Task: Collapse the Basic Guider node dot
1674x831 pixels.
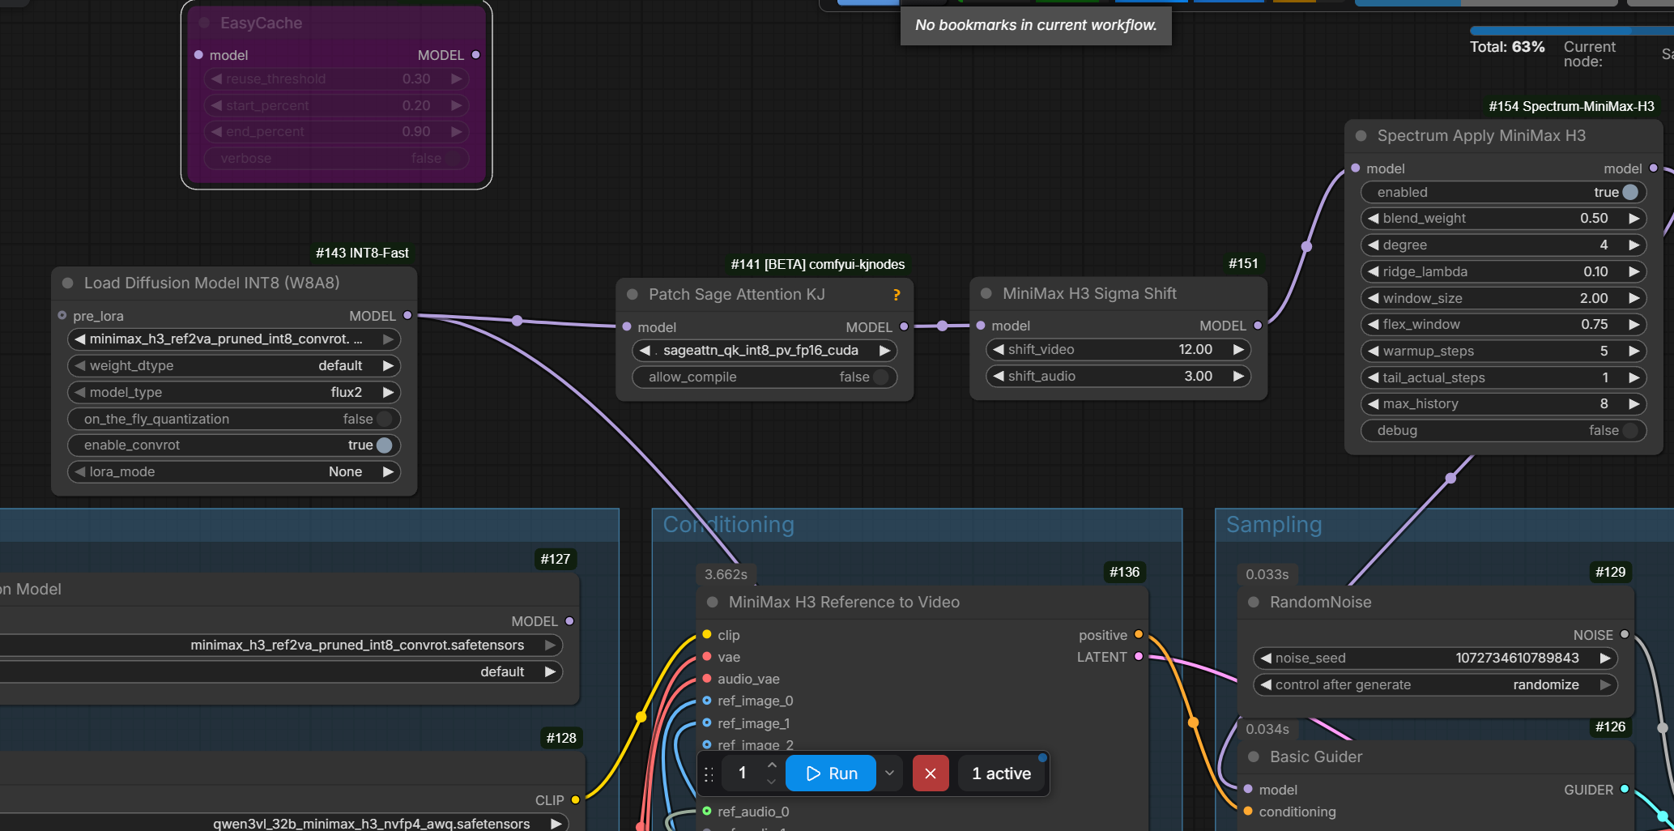Action: click(x=1254, y=756)
